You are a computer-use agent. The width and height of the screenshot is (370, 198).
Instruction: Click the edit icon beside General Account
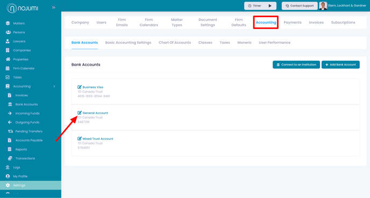point(80,112)
